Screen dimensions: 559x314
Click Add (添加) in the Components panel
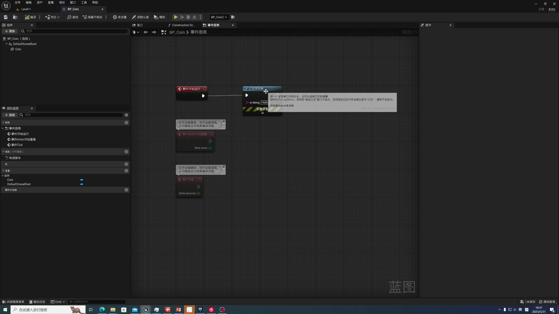point(10,31)
